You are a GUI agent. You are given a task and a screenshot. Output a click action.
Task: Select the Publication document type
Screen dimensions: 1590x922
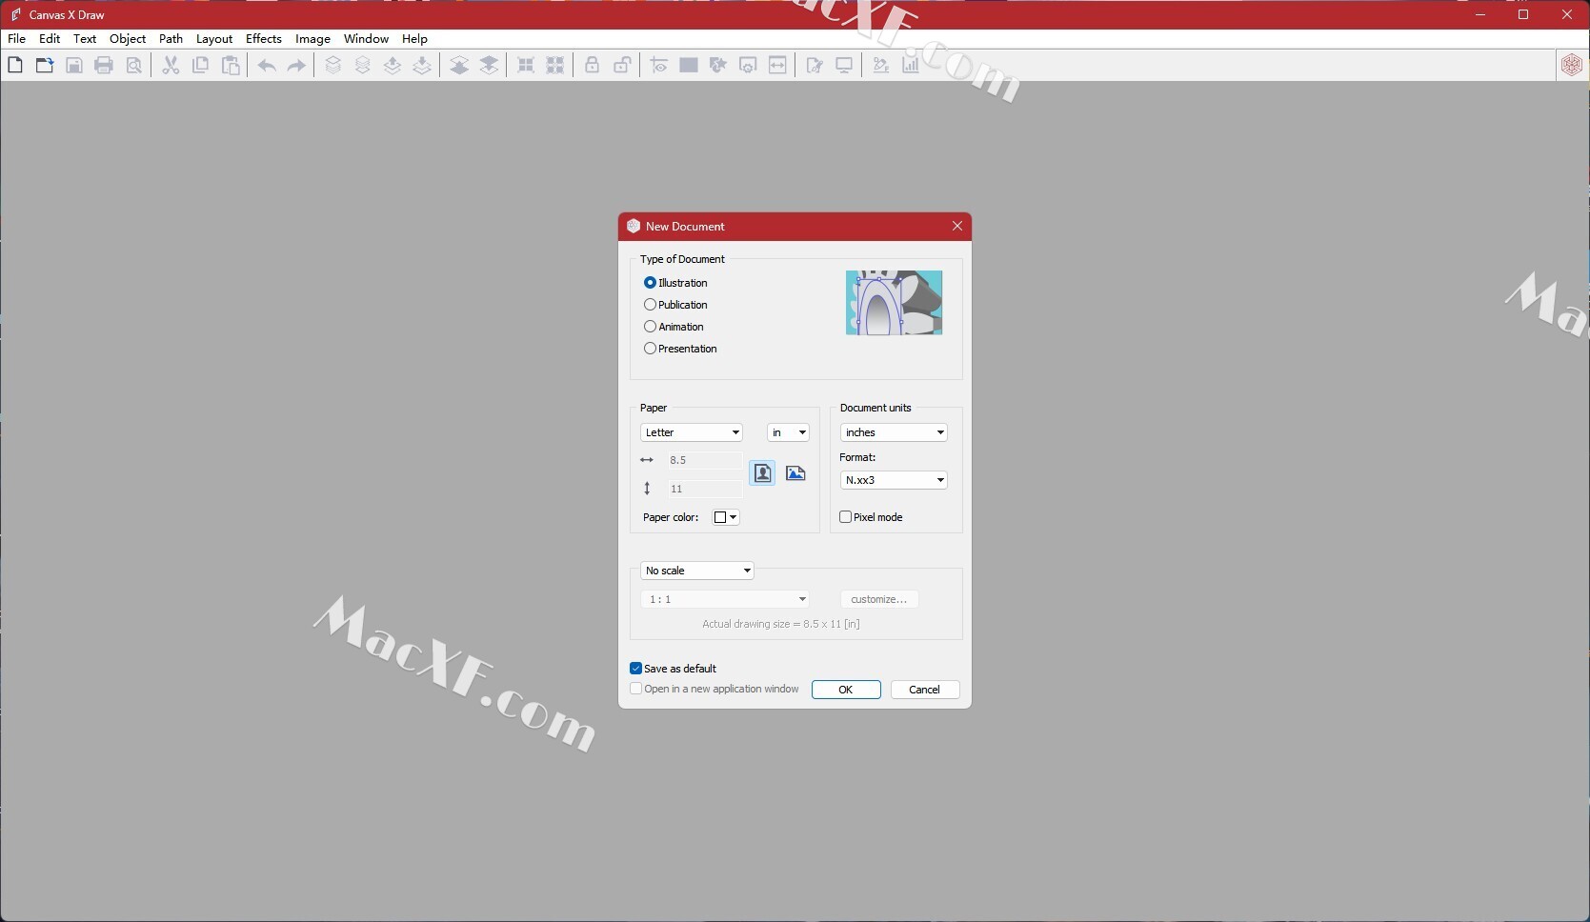click(675, 305)
